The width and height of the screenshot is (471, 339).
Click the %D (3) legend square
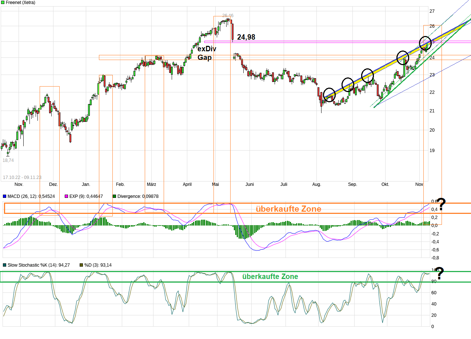81,265
